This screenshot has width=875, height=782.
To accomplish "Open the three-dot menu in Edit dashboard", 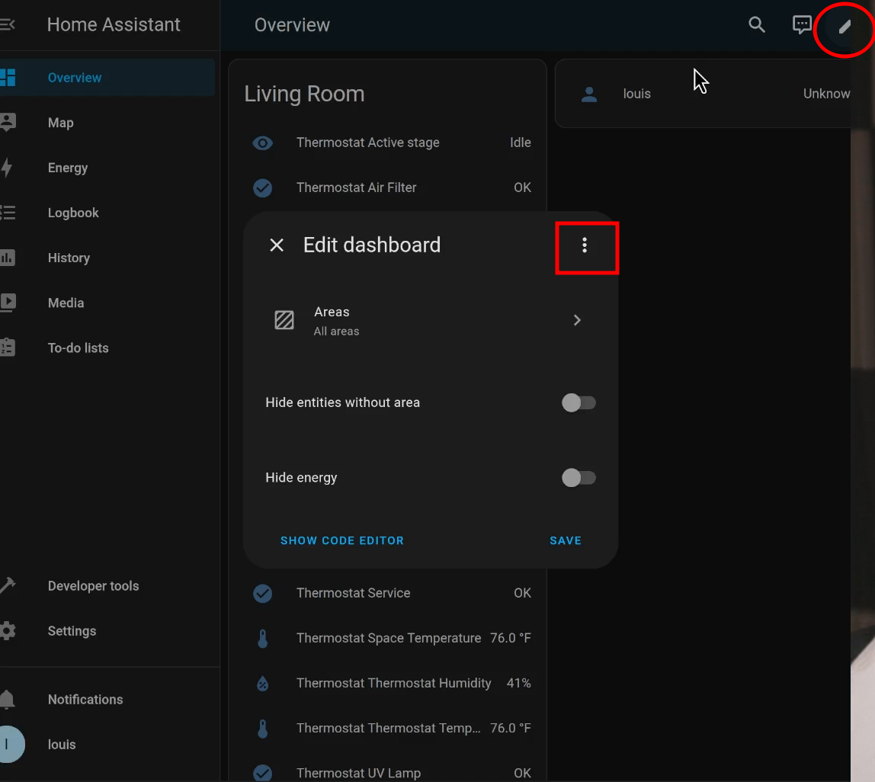I will [x=585, y=245].
